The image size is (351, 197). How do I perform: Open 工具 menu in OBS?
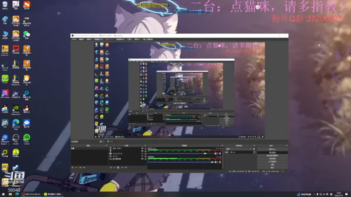click(129, 39)
